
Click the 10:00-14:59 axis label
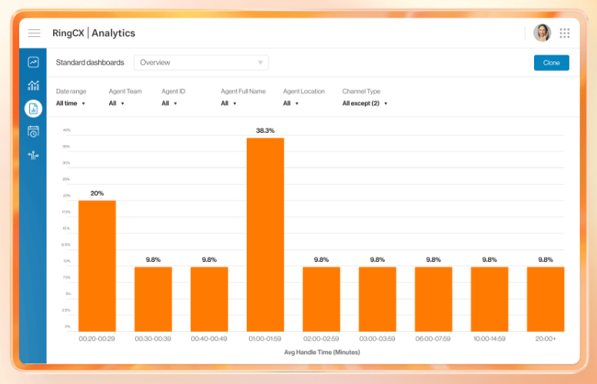(x=489, y=339)
